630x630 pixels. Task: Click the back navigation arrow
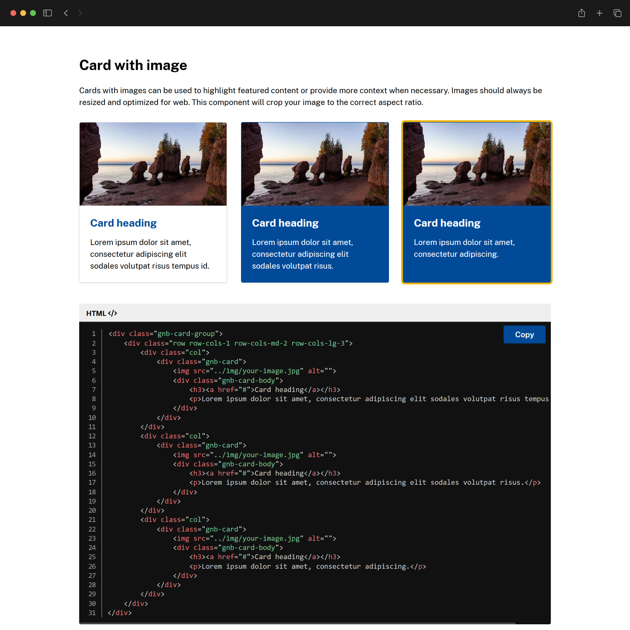point(66,13)
